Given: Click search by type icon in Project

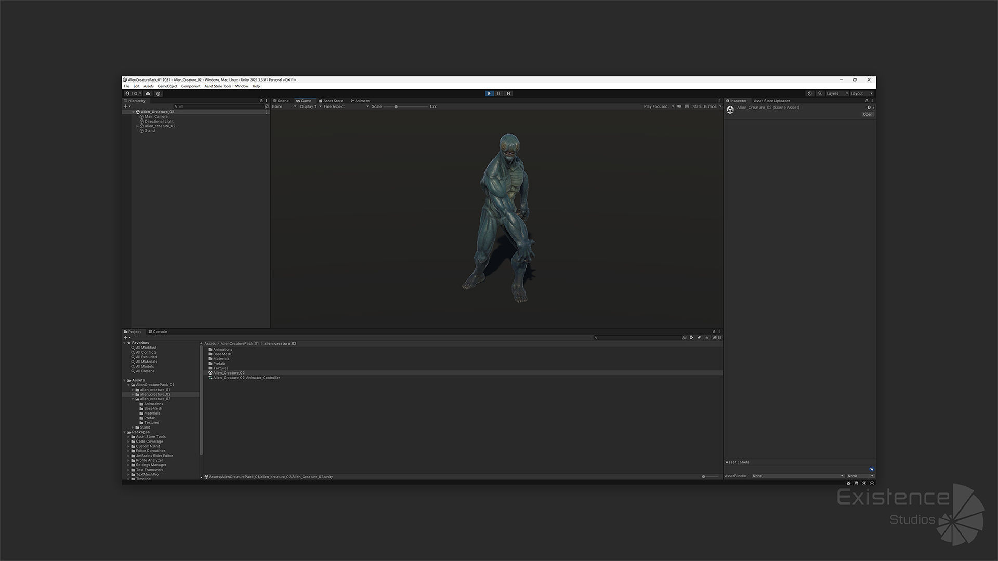Looking at the screenshot, I should [x=691, y=338].
